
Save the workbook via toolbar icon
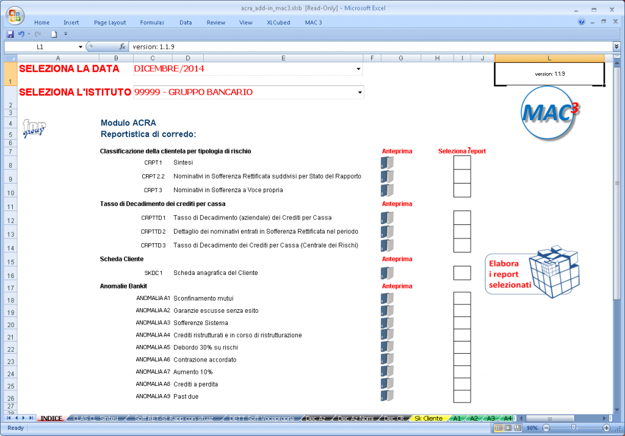point(10,34)
